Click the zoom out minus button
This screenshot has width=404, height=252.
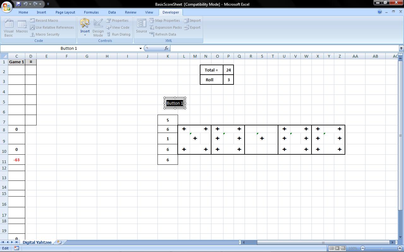point(363,248)
